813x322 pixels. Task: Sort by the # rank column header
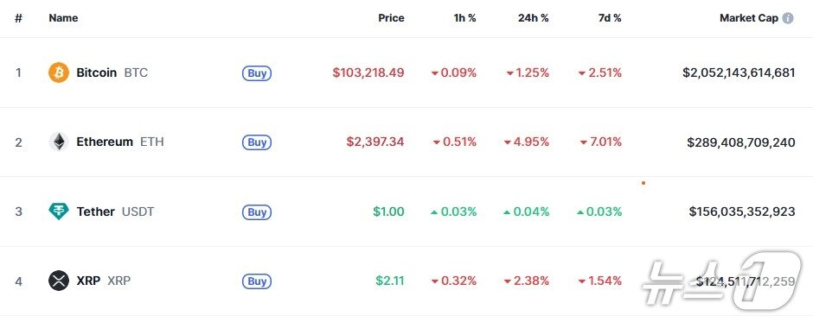19,17
